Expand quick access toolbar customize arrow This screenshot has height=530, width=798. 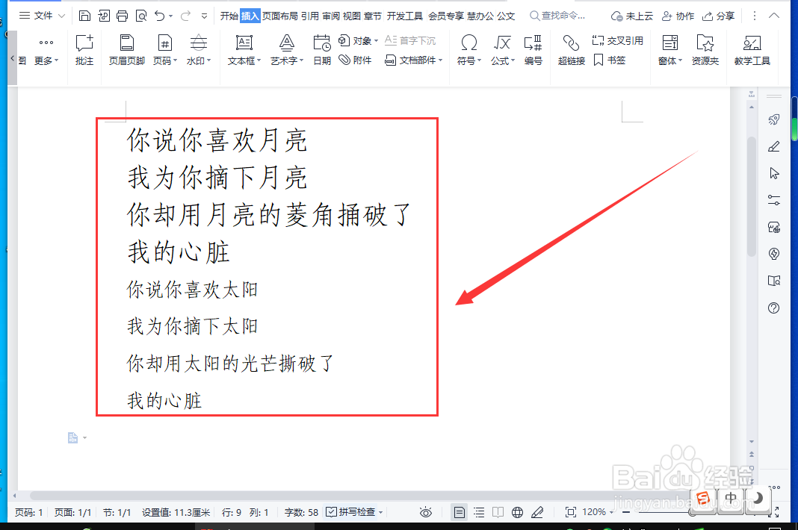point(204,16)
